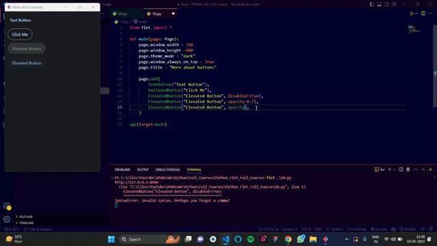Click the Text Button in Flet app
Screen dimensions: 437x246
20,20
